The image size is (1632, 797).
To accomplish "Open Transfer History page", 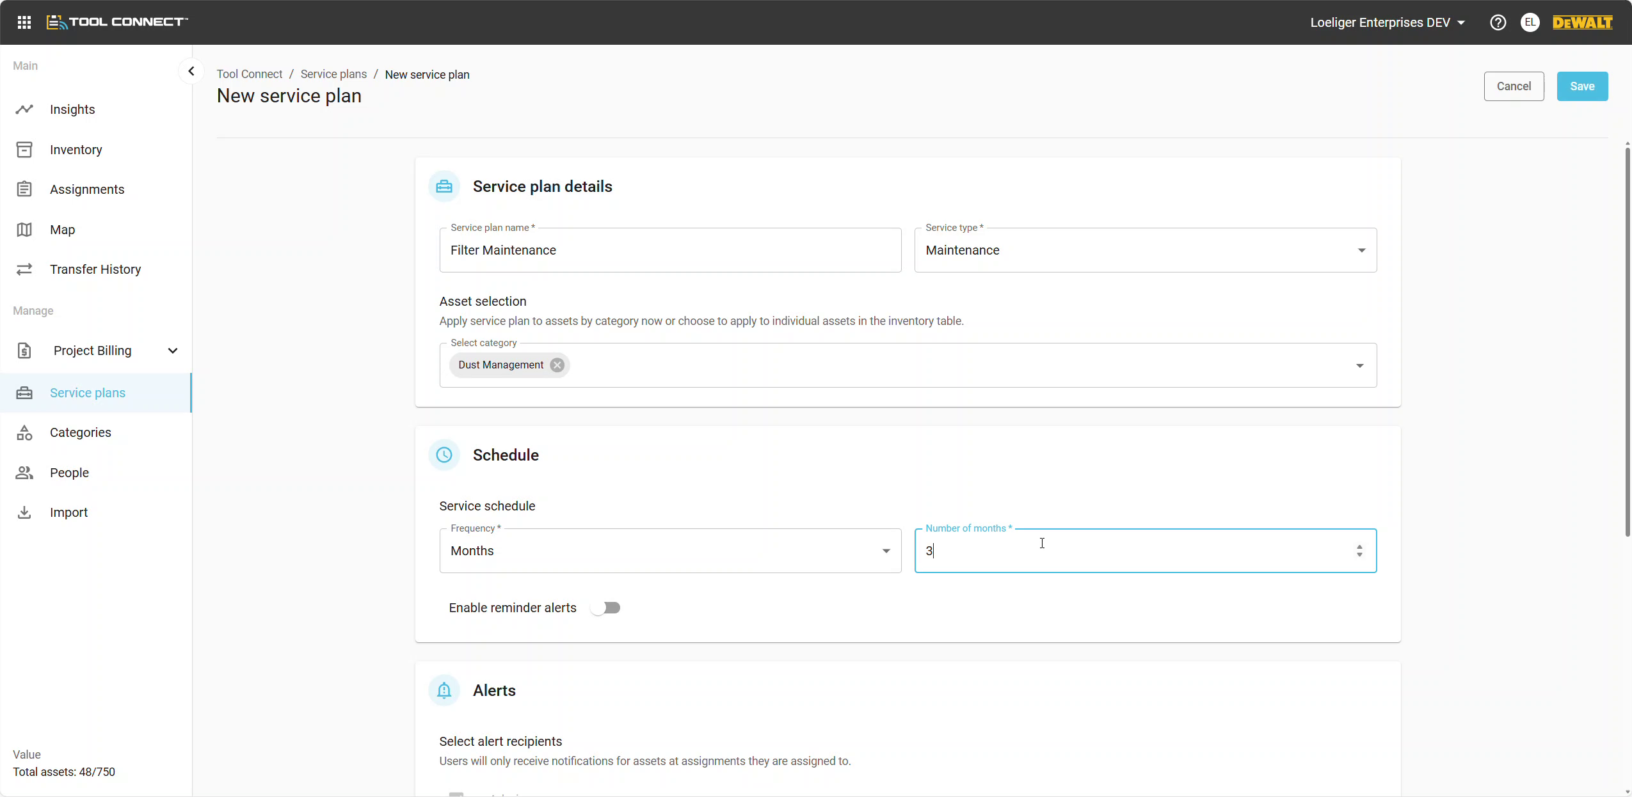I will click(95, 269).
